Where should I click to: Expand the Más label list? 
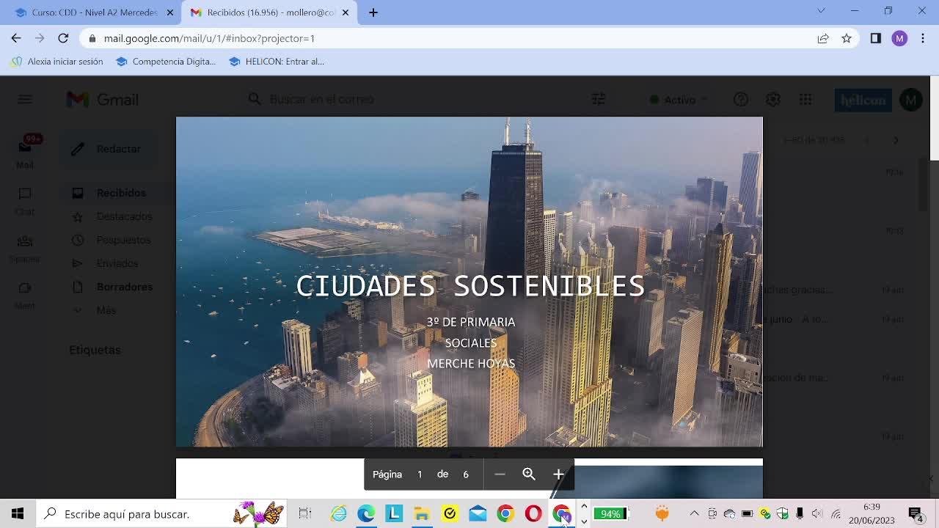pos(106,310)
